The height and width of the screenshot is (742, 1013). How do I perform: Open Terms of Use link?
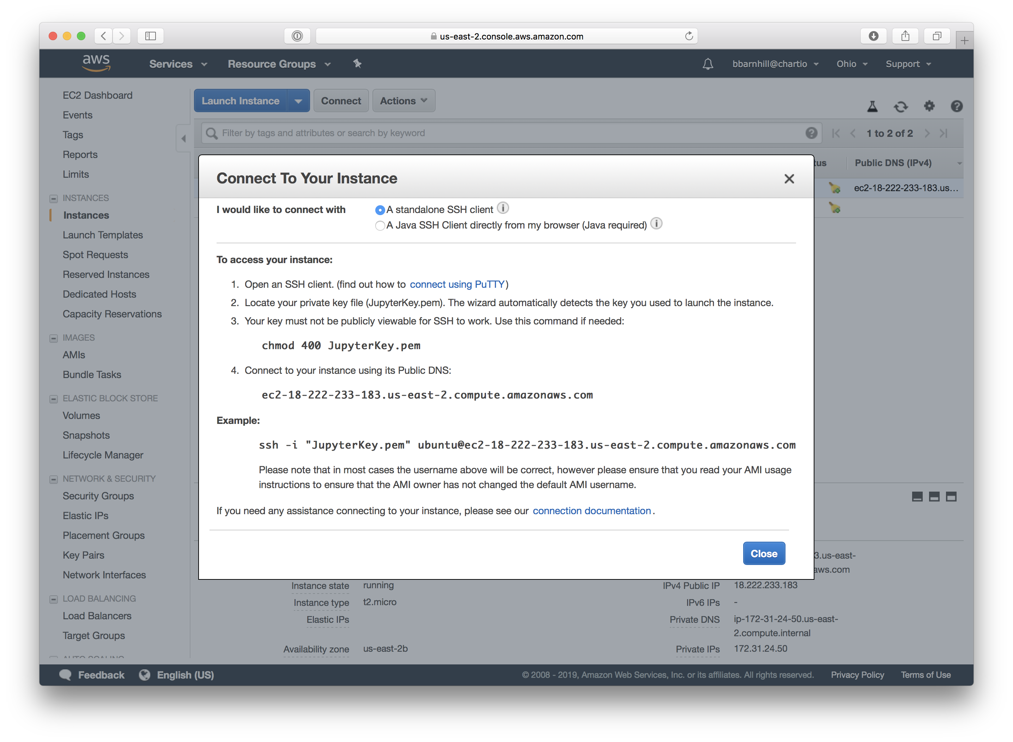pos(926,675)
